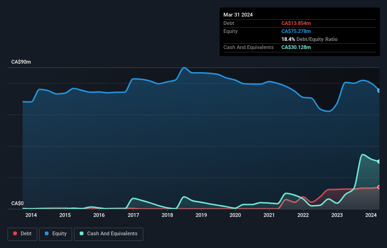Click the 2022 x-axis label
This screenshot has height=248, width=387.
pyautogui.click(x=303, y=215)
